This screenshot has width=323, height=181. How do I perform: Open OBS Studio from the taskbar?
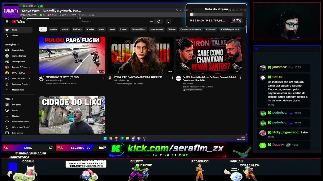pyautogui.click(x=145, y=138)
